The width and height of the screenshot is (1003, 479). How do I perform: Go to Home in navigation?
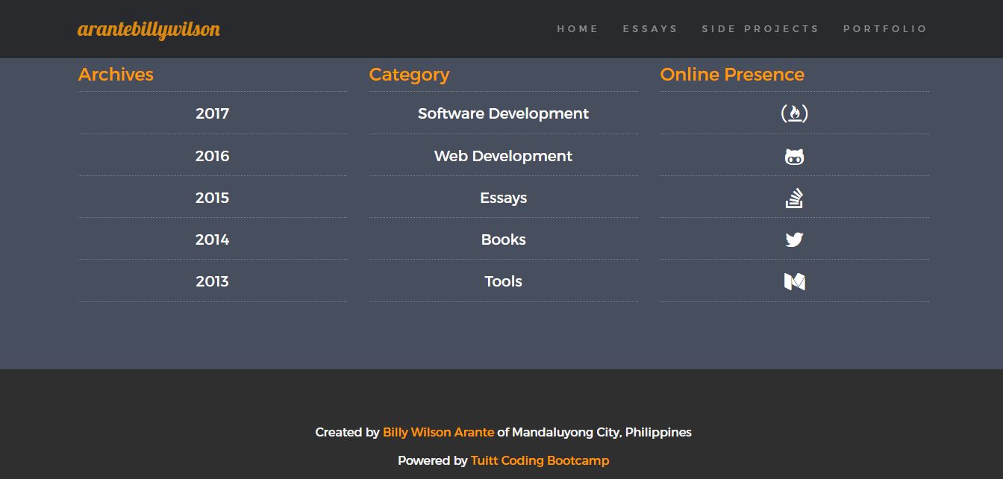(x=578, y=29)
